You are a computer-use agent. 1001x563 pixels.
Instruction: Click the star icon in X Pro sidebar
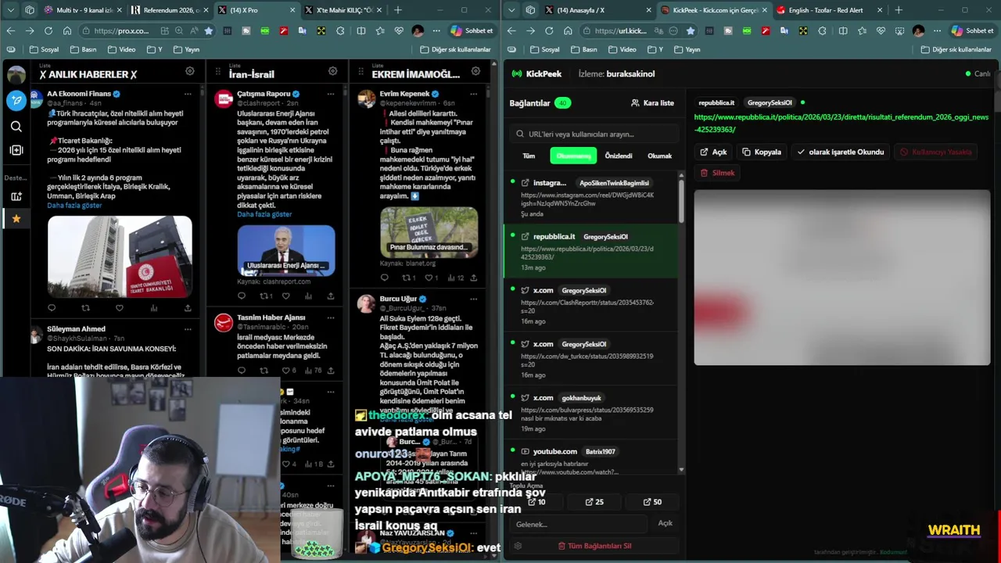(16, 219)
